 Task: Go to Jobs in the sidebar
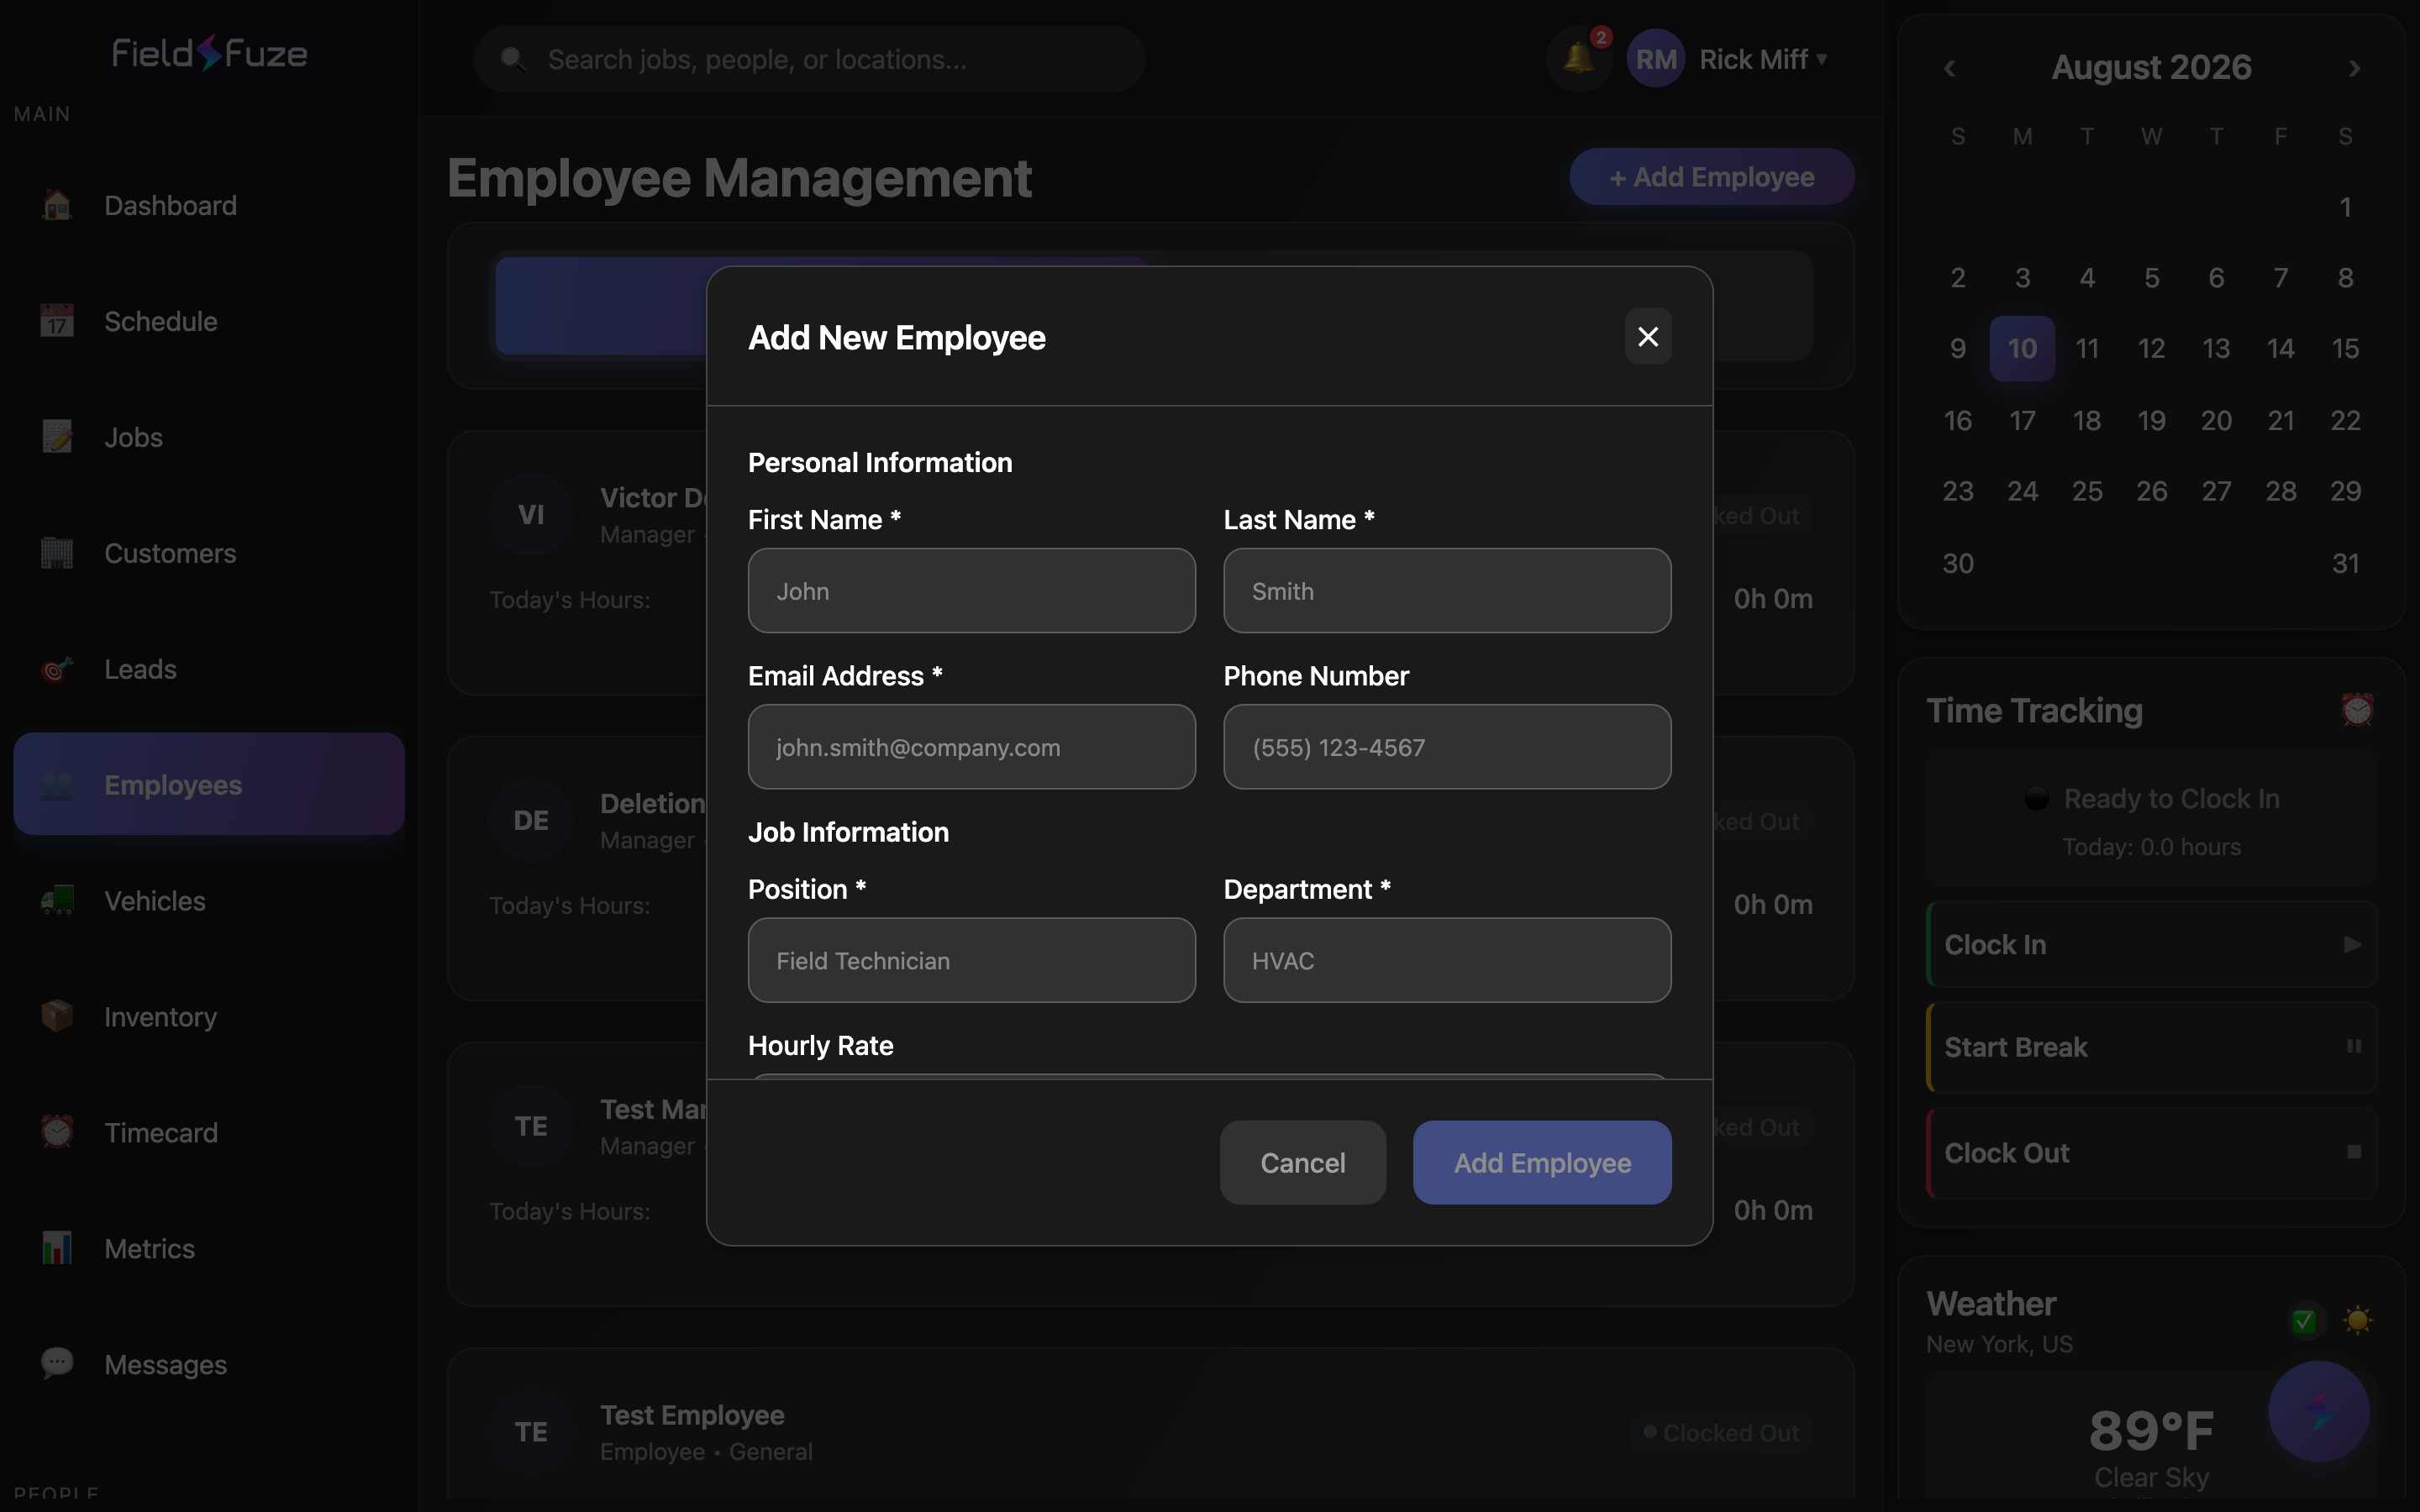[208, 437]
